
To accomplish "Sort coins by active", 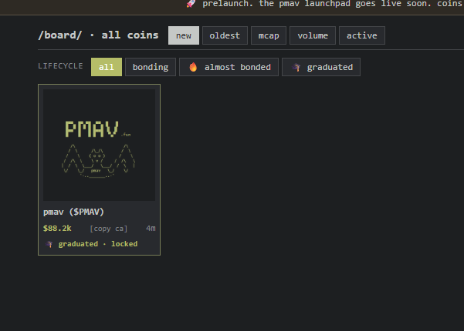I will click(361, 35).
